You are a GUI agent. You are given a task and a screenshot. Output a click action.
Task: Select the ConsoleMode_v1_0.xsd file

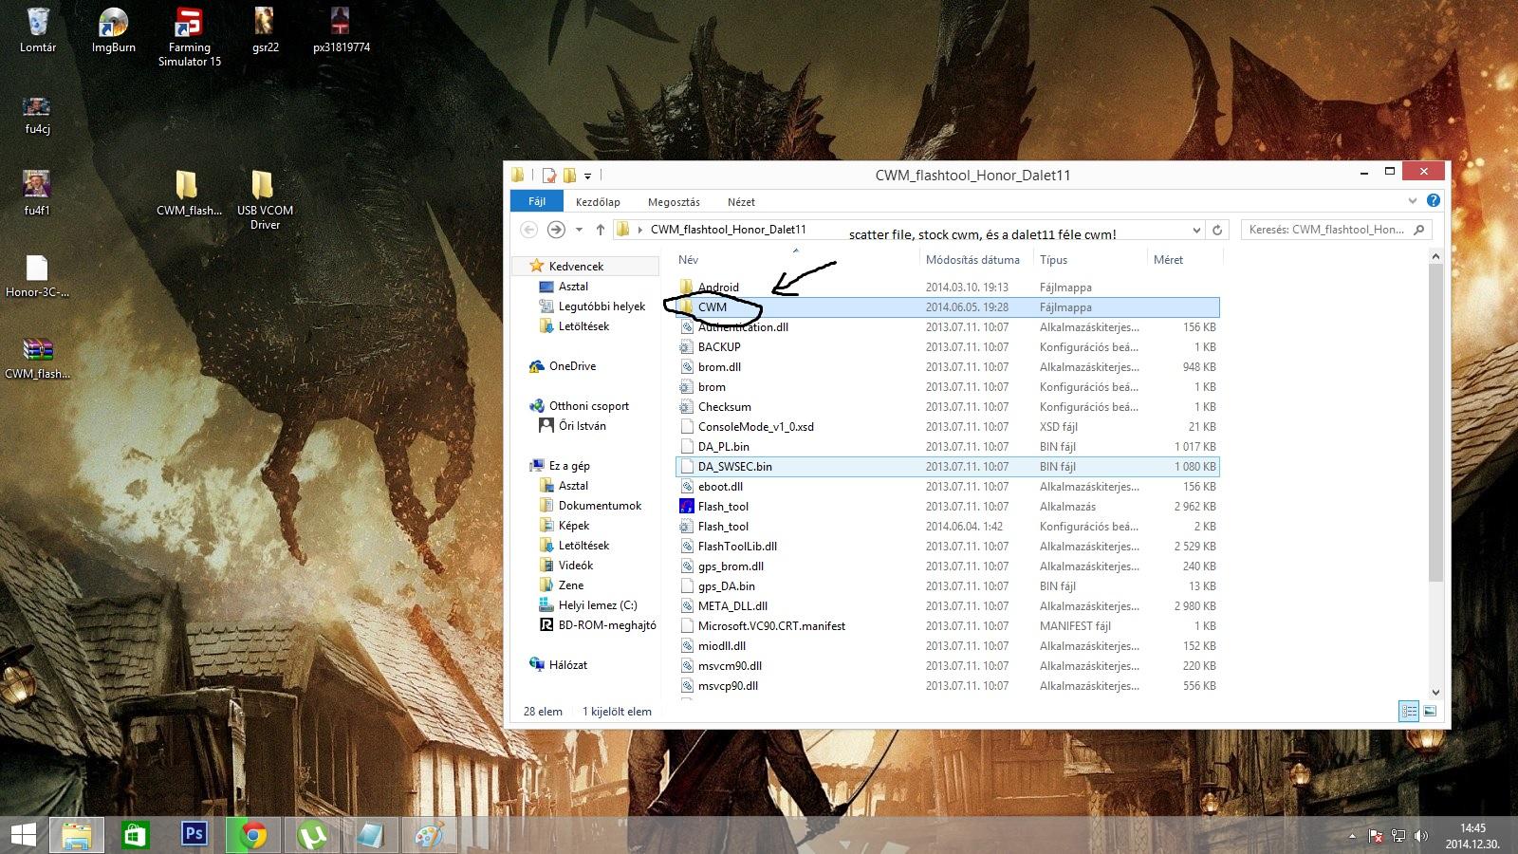(x=949, y=426)
